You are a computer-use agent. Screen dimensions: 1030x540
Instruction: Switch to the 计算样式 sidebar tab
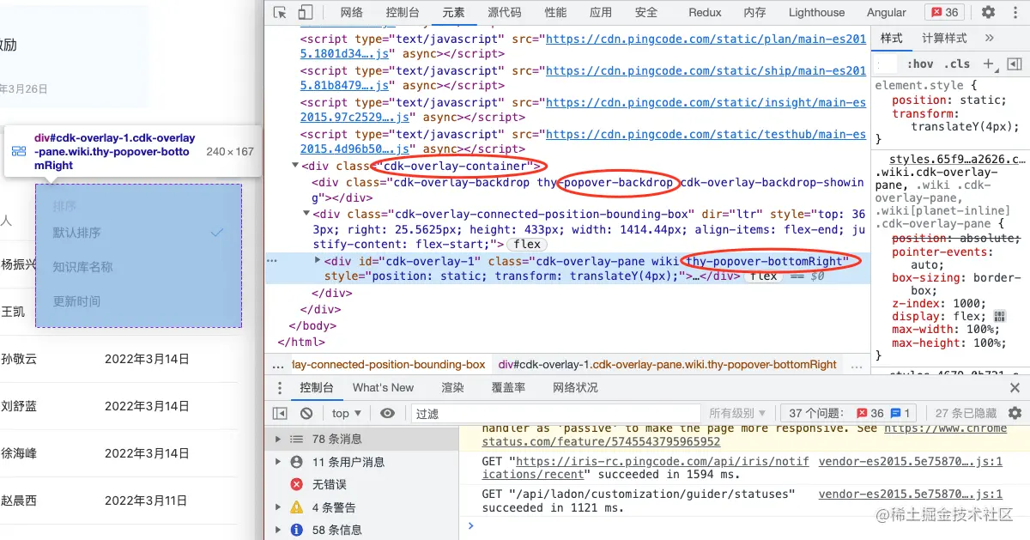click(x=944, y=39)
